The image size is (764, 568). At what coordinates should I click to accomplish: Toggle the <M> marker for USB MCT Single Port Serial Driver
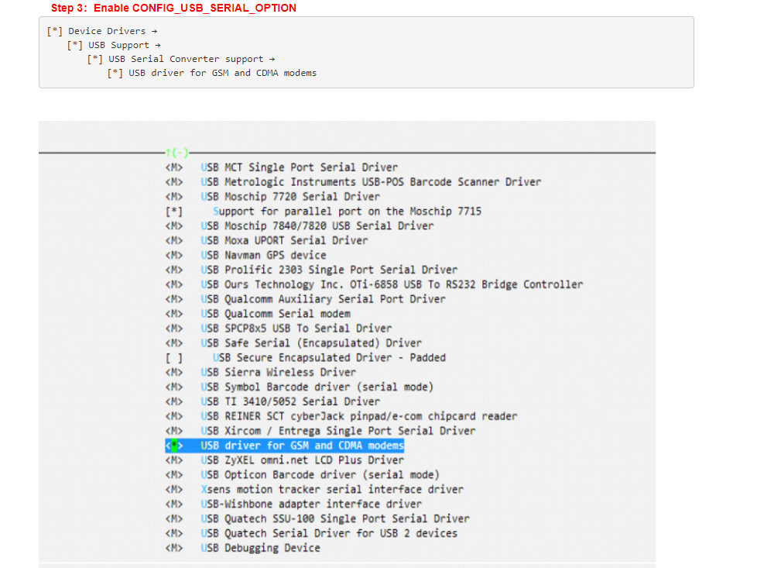click(x=174, y=167)
